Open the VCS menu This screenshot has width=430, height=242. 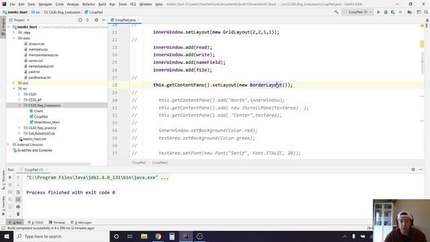tap(133, 4)
